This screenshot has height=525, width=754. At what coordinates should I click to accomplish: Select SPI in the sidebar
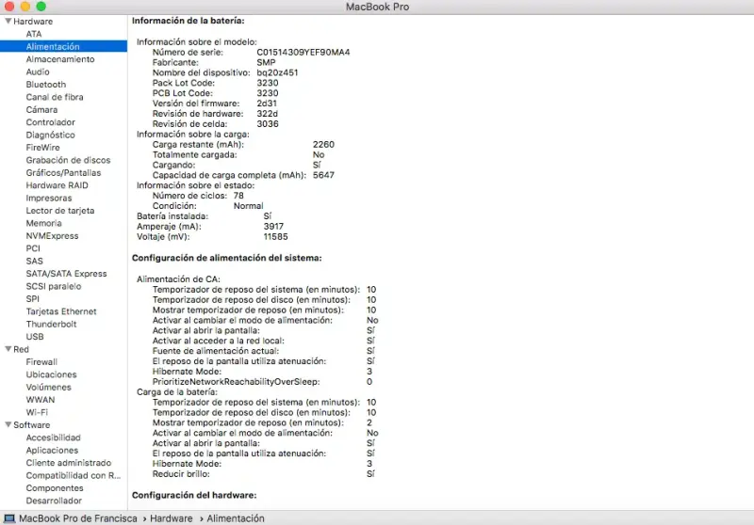pyautogui.click(x=33, y=299)
